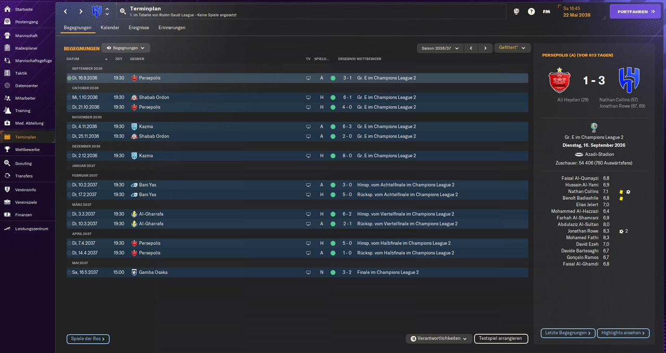Go to previous season arrow

click(471, 48)
